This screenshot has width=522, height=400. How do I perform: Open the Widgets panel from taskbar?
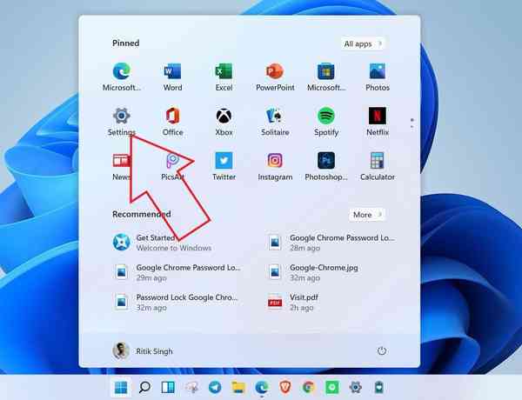pos(168,387)
